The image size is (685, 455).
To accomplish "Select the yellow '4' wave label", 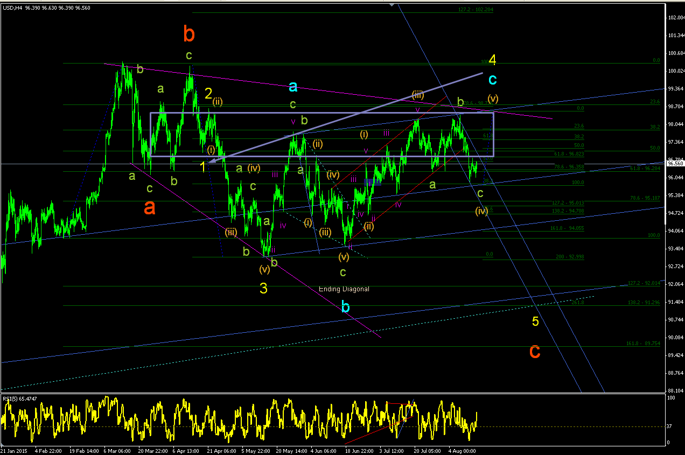I will 492,59.
